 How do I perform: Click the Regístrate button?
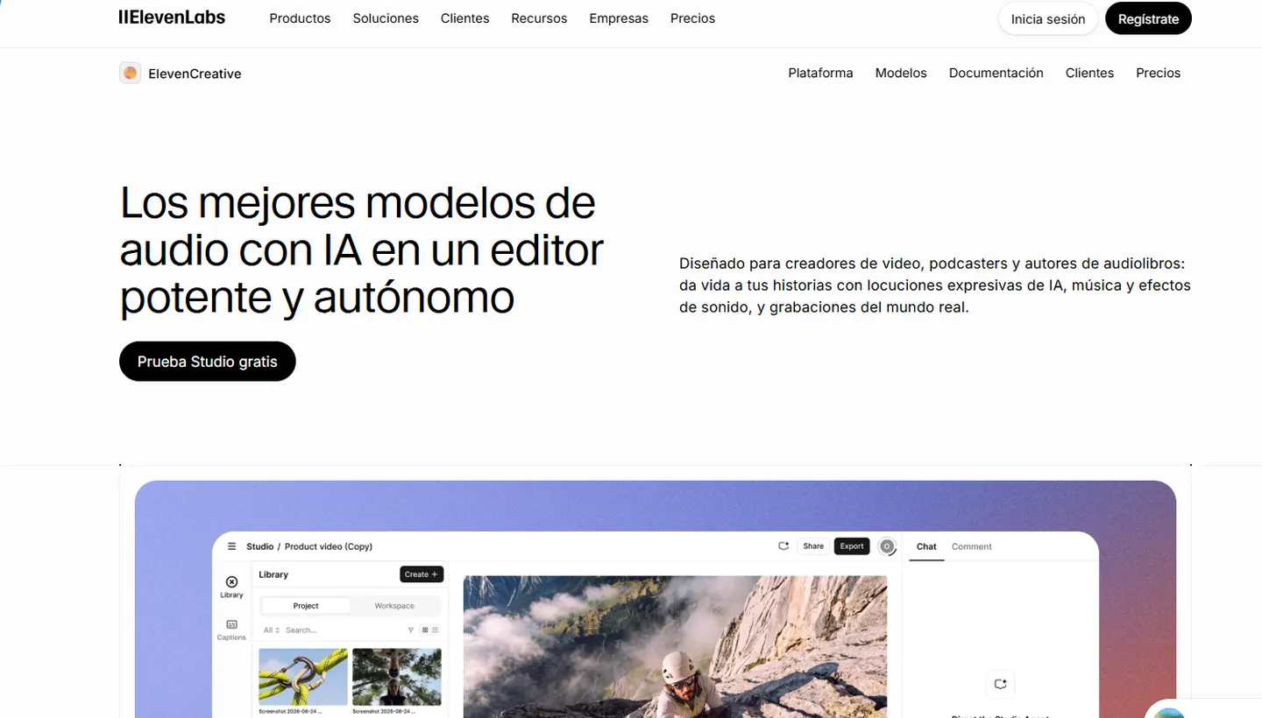pos(1148,18)
